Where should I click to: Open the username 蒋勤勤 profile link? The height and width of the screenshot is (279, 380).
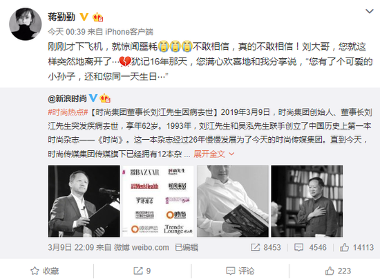pyautogui.click(x=61, y=17)
